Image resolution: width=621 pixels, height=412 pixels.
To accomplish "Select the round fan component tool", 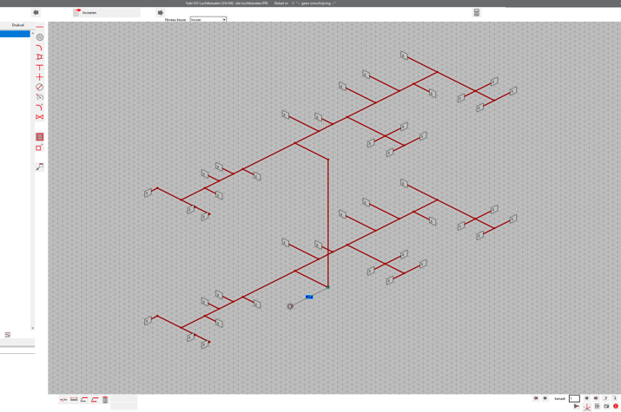I will 40,37.
